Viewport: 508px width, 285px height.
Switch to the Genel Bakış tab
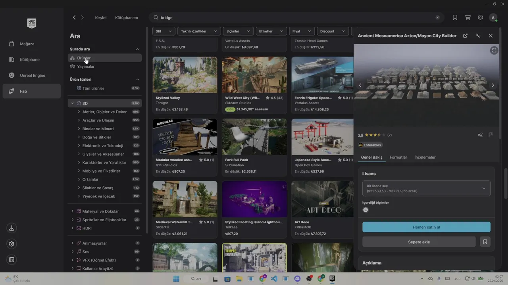click(371, 157)
